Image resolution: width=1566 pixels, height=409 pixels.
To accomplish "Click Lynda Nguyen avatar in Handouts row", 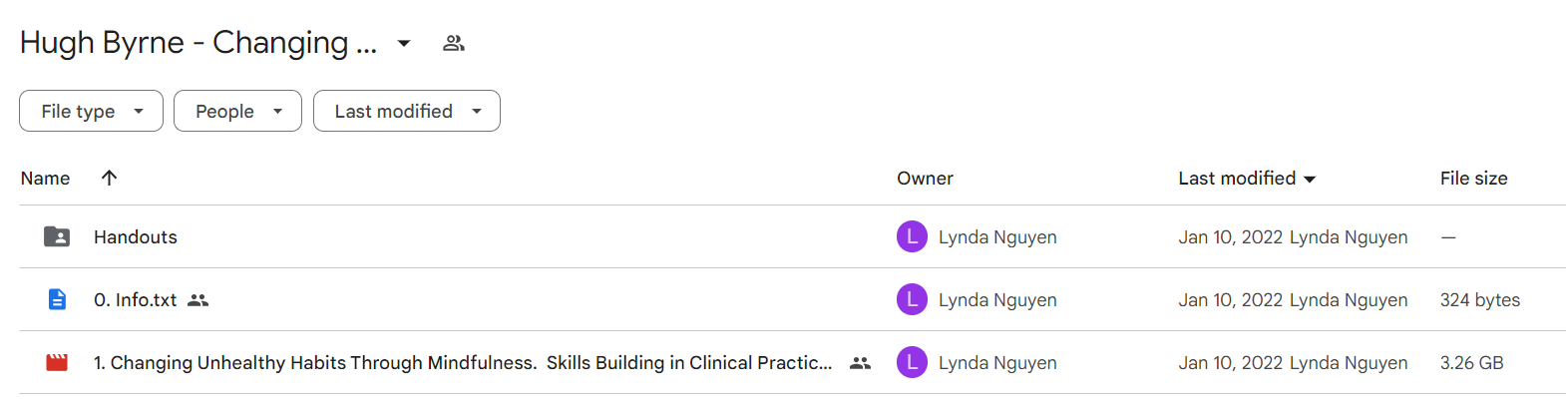I will click(912, 236).
